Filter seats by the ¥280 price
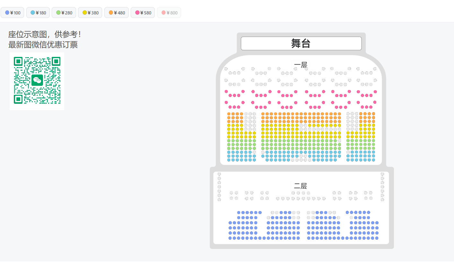 tap(64, 13)
